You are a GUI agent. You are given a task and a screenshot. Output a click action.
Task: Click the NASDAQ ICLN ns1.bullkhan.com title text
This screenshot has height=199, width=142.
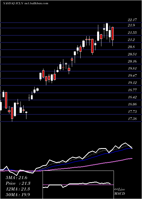click(26, 3)
